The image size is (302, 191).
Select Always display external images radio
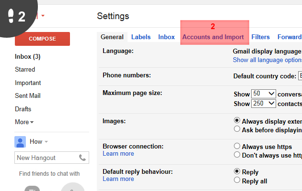click(x=237, y=120)
